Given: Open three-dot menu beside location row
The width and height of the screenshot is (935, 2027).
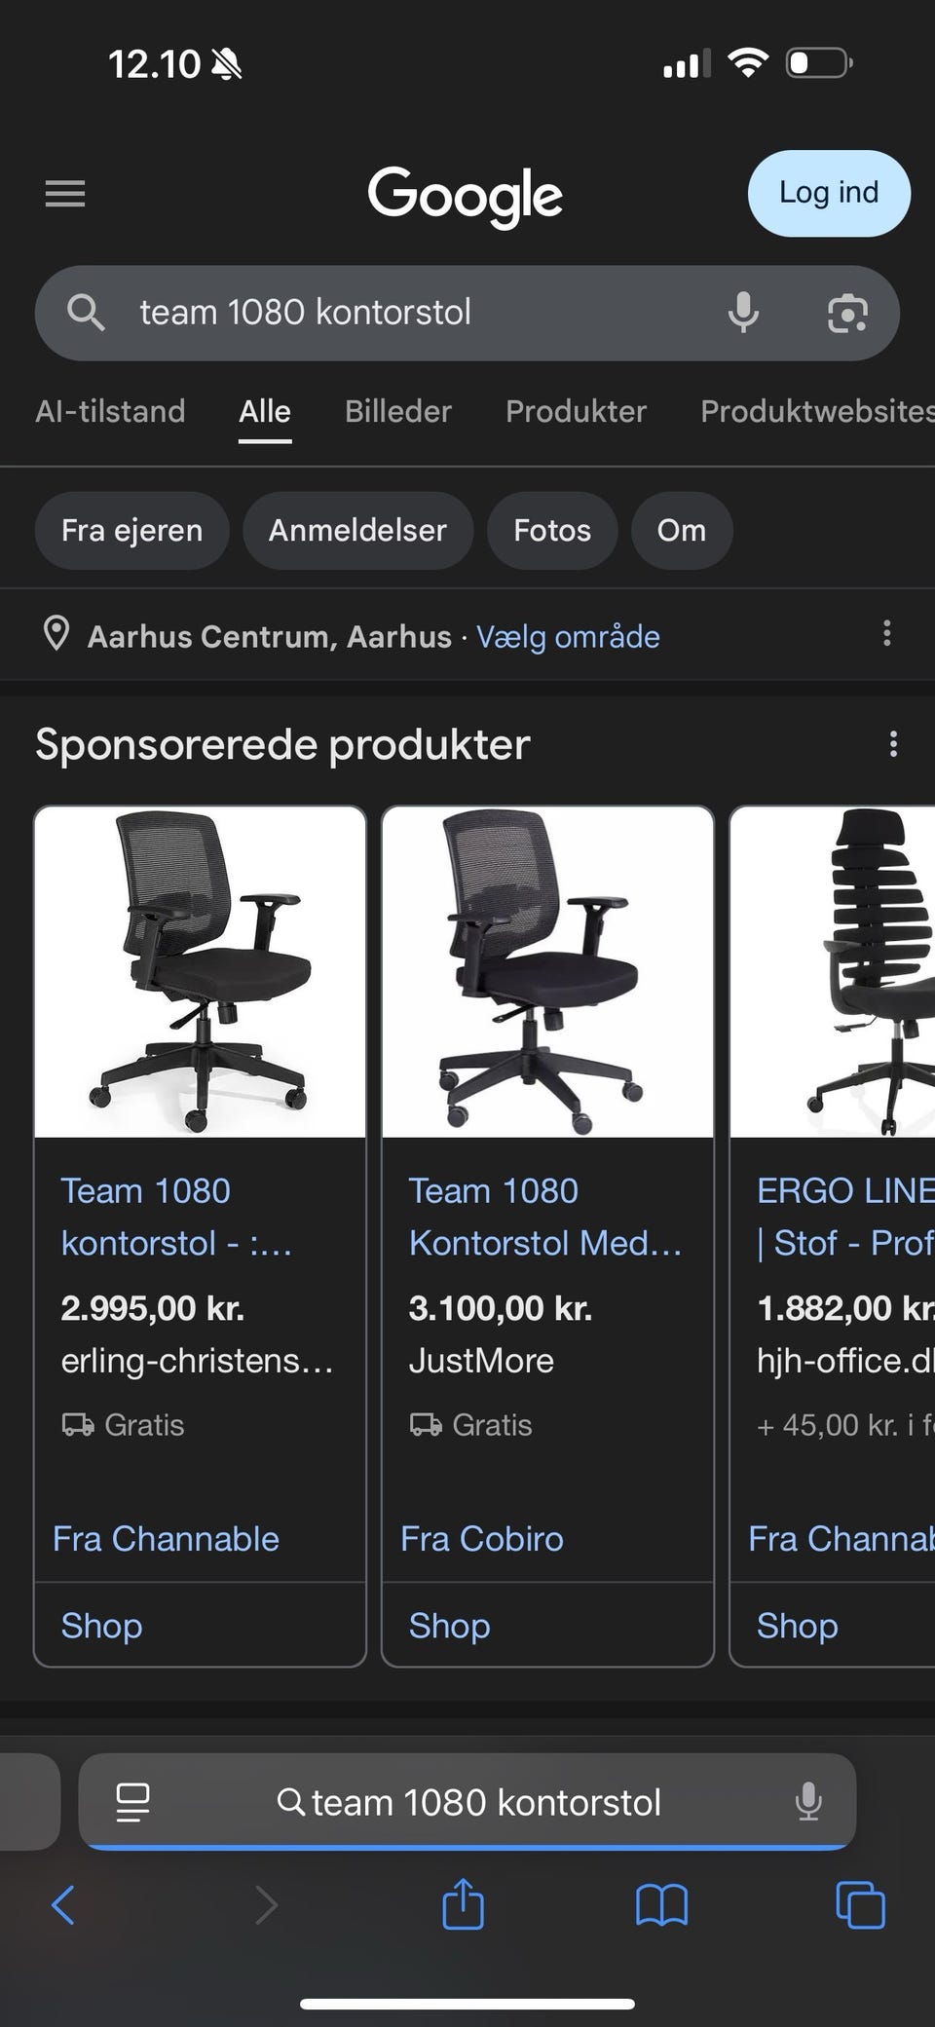Looking at the screenshot, I should (x=886, y=634).
